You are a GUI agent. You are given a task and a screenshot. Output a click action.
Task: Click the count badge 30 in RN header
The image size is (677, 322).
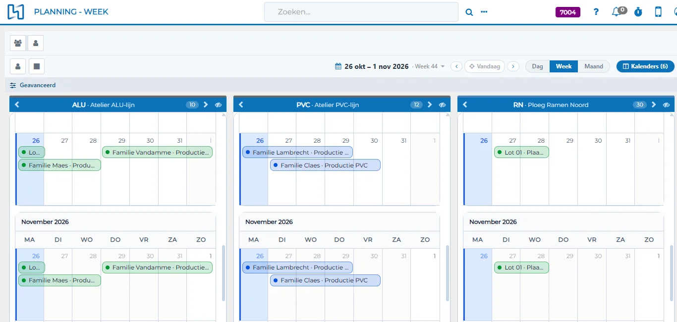pyautogui.click(x=640, y=105)
